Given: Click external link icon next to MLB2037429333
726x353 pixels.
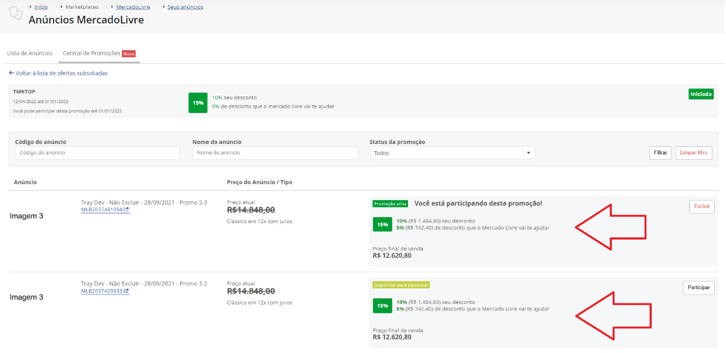Looking at the screenshot, I should tap(127, 291).
